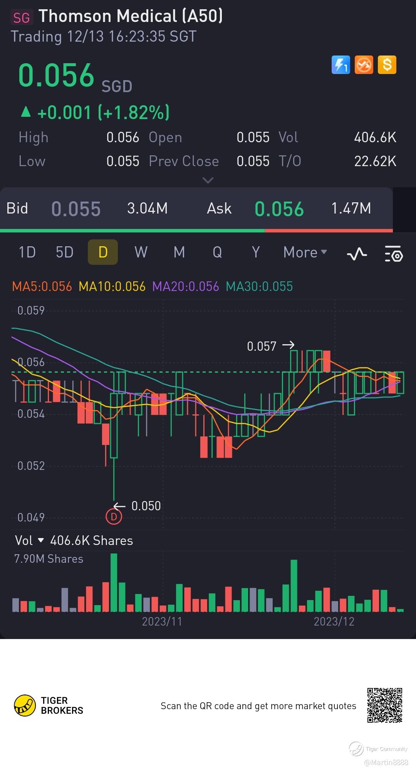This screenshot has width=416, height=772.
Task: Tap the stock title Thomson Medical (A50)
Action: click(x=131, y=16)
